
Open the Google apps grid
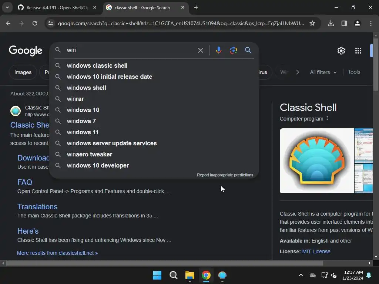pyautogui.click(x=358, y=51)
